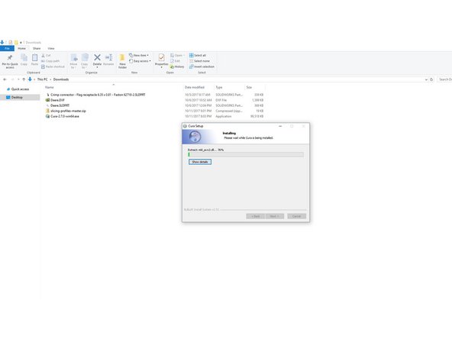Image resolution: width=452 pixels, height=339 pixels.
Task: Click the Properties checkmark icon
Action: coord(161,57)
